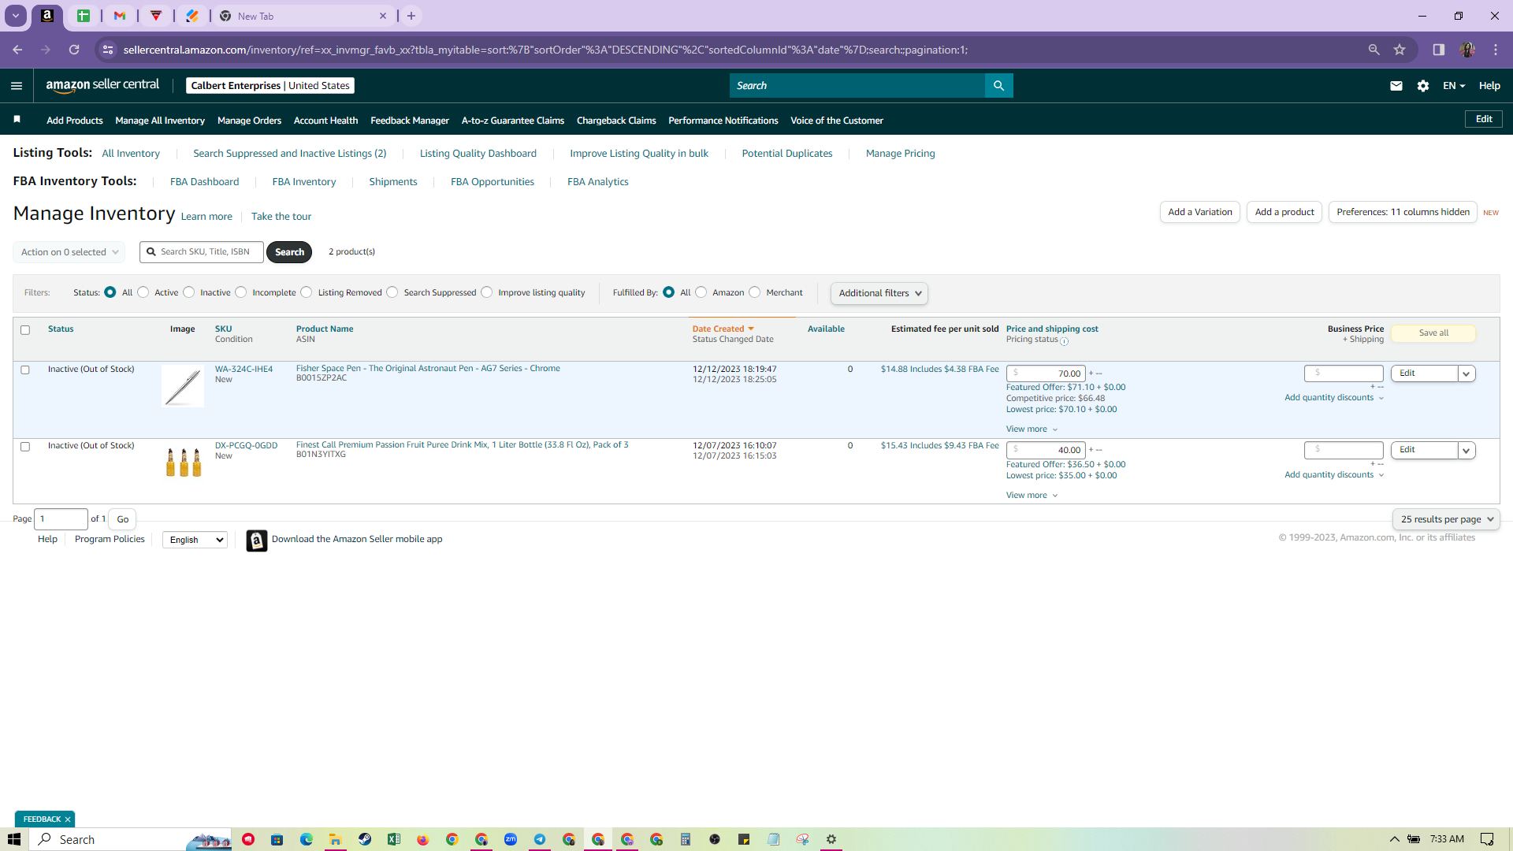Image resolution: width=1513 pixels, height=851 pixels.
Task: Choose the Active status filter
Action: 143,292
